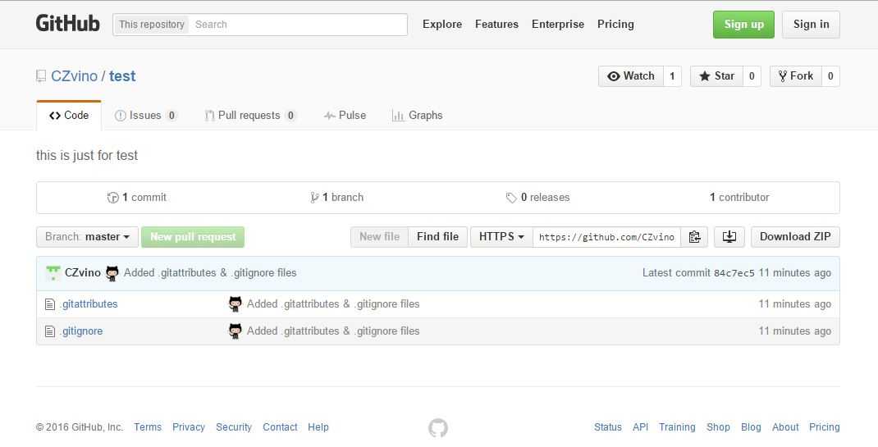Open the Graphs tab

click(417, 116)
